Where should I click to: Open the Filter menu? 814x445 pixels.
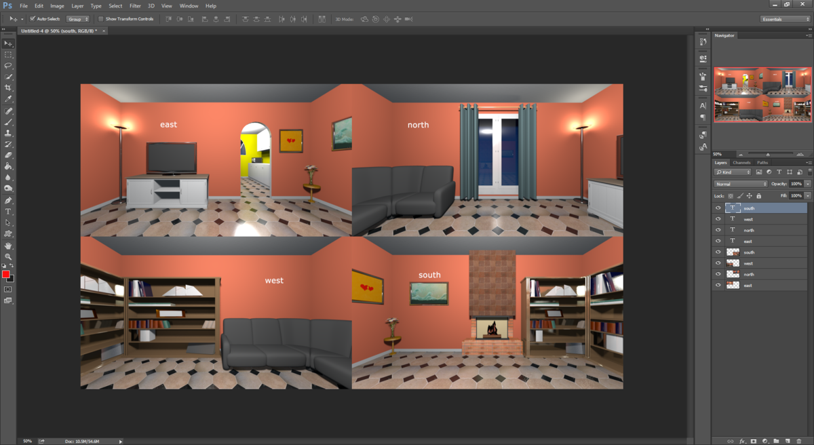point(135,5)
